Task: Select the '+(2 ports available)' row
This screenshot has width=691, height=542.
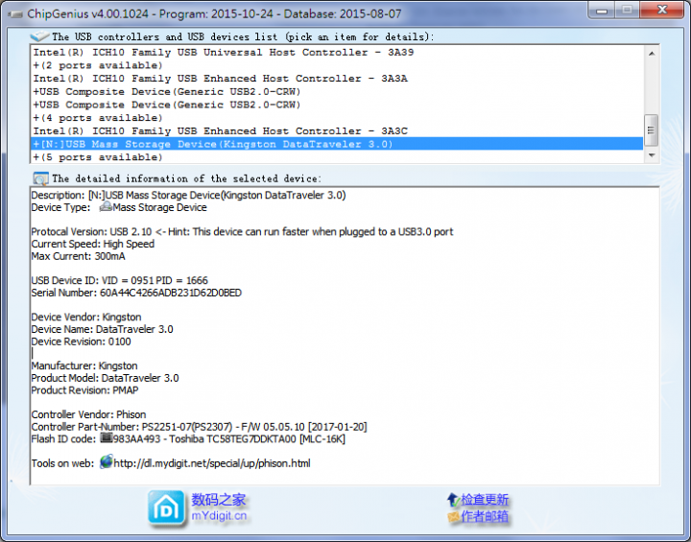Action: 338,65
